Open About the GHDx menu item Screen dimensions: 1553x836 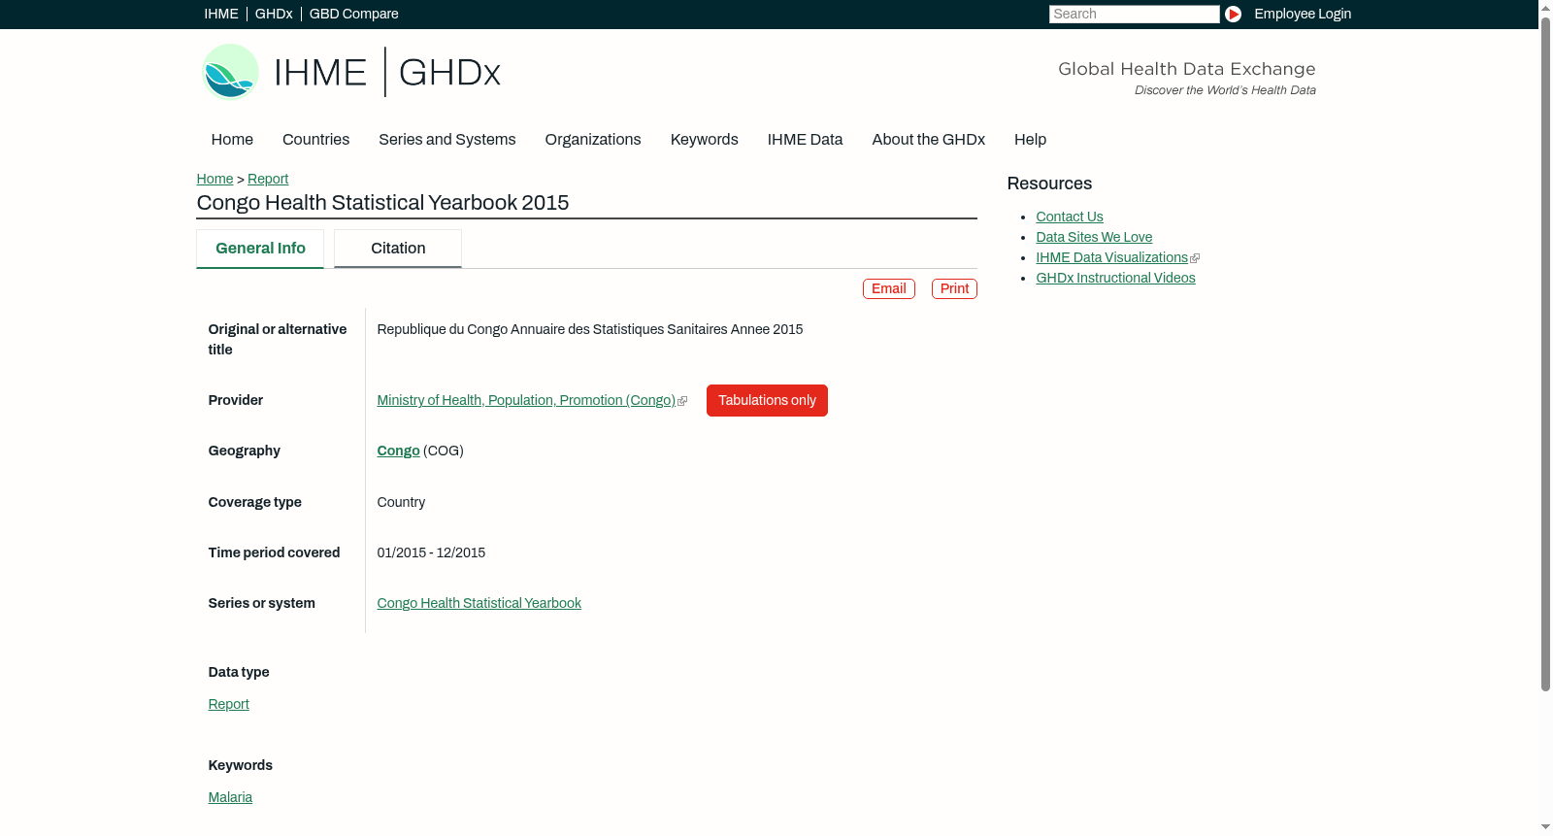[x=929, y=140]
